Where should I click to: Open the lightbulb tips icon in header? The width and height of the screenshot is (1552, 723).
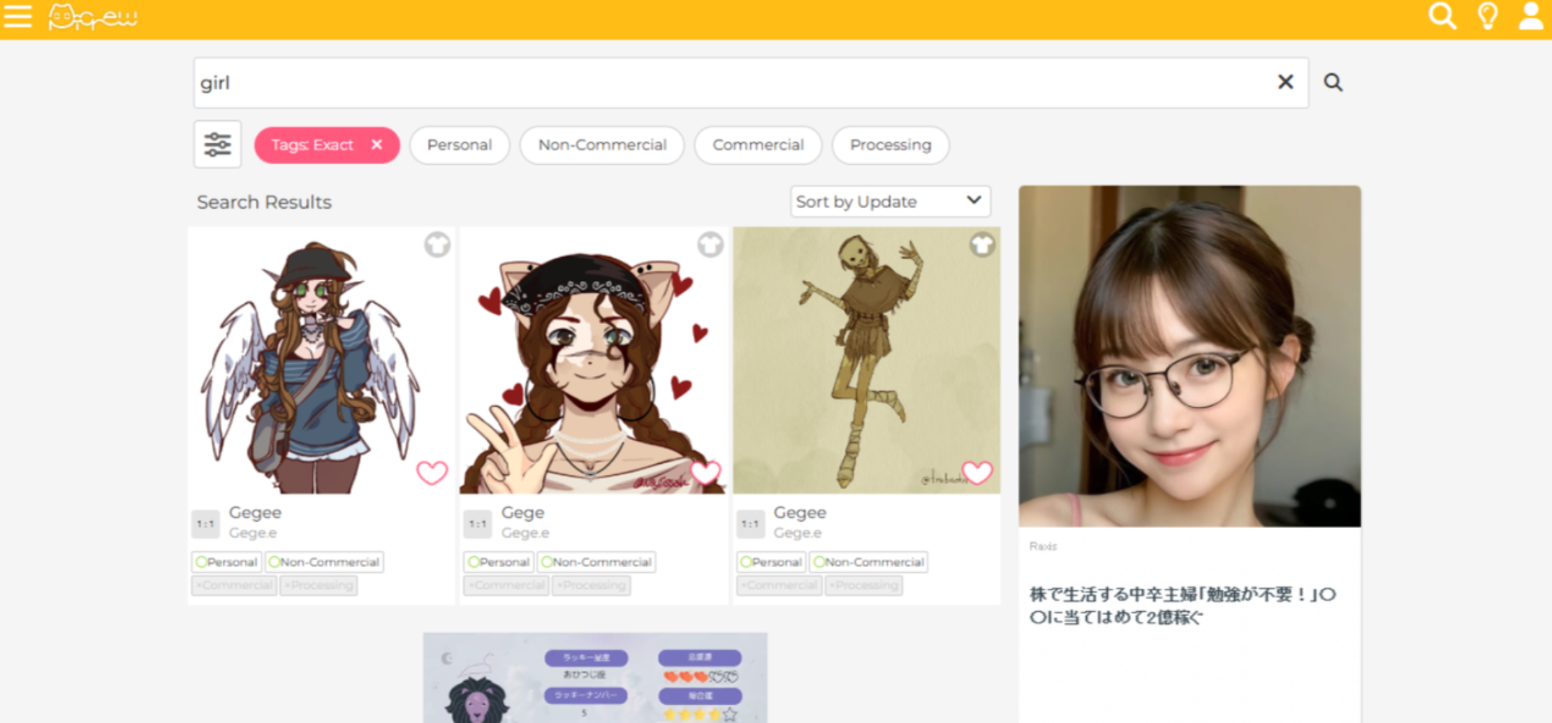click(1488, 15)
